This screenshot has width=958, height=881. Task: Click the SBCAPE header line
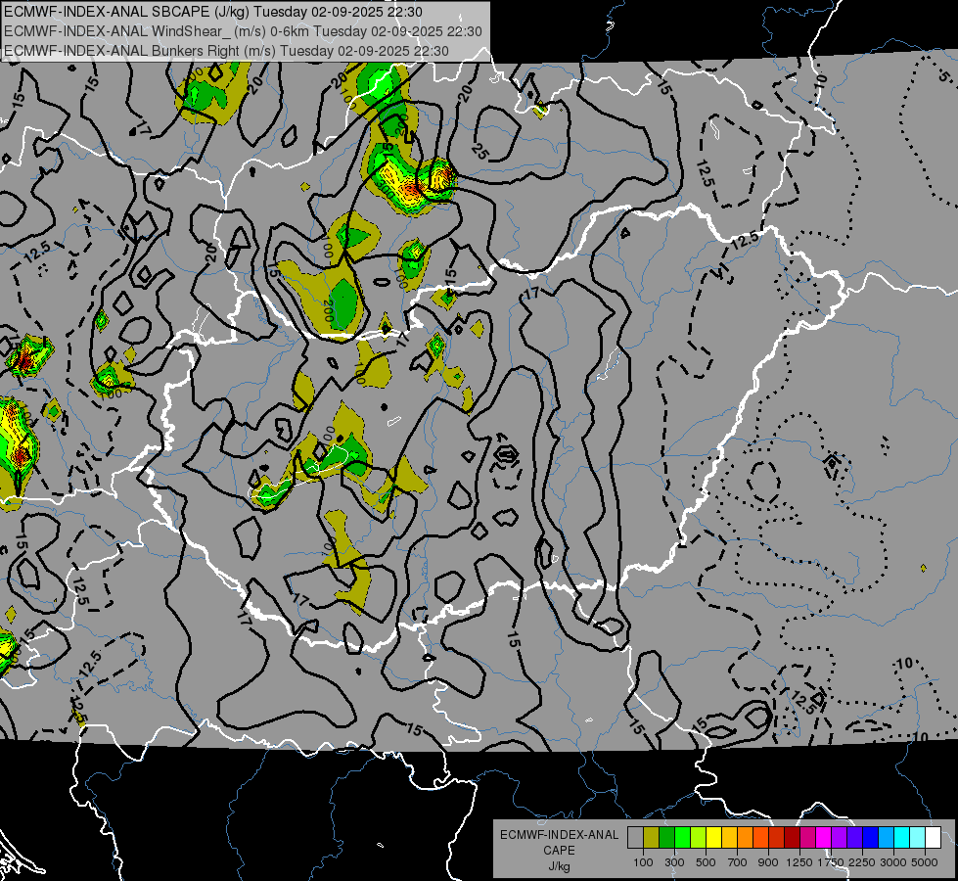[x=212, y=12]
